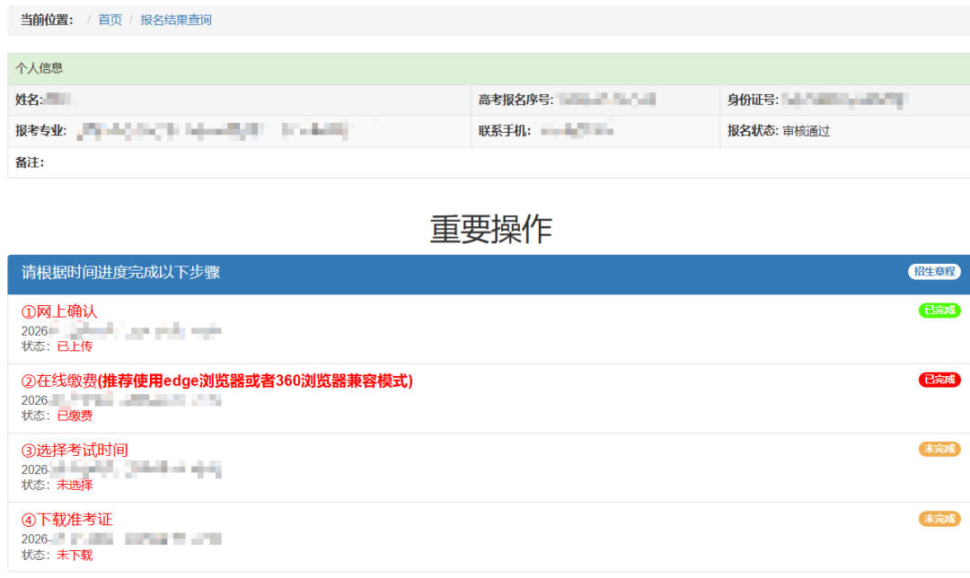Image resolution: width=970 pixels, height=578 pixels.
Task: Click the 未下载 status text
Action: pyautogui.click(x=75, y=555)
